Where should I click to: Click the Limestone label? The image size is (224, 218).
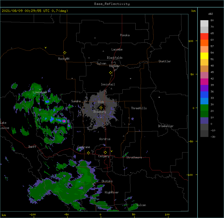pyautogui.click(x=40, y=92)
